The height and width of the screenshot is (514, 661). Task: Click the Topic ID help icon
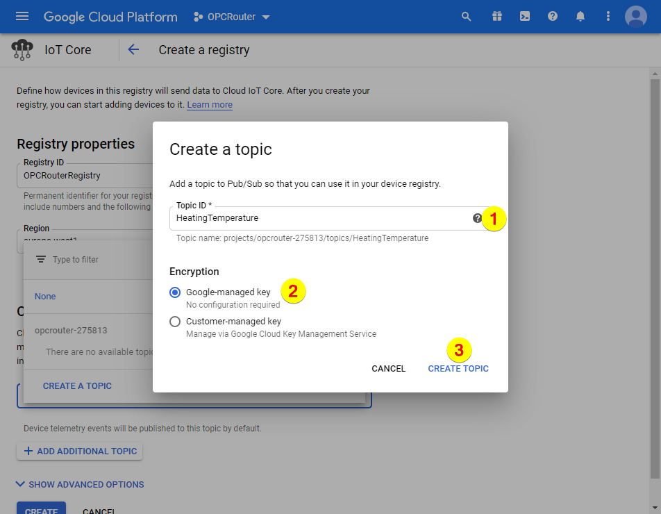tap(477, 218)
